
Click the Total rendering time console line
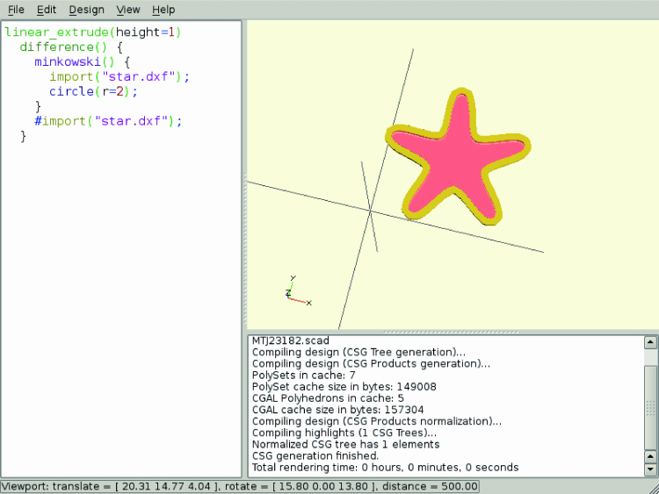click(385, 468)
